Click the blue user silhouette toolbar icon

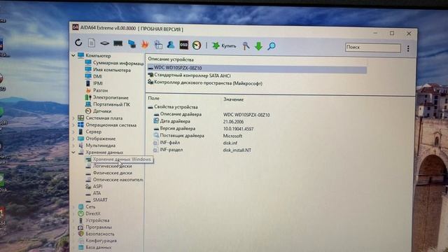tap(171, 45)
